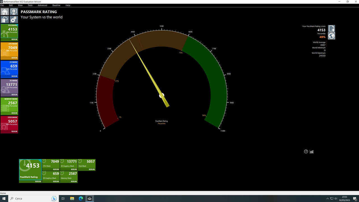Open the System Information monitor icon
This screenshot has width=359, height=202.
[x=14, y=11]
